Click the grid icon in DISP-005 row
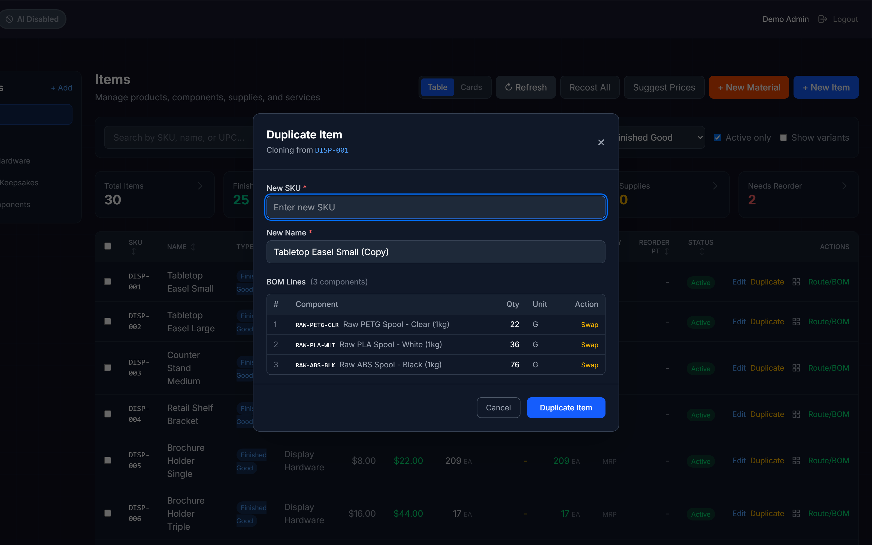The height and width of the screenshot is (545, 872). pos(796,461)
